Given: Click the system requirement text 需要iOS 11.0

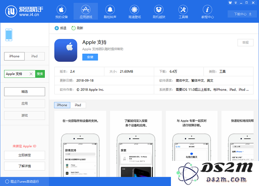Looking at the screenshot, I should 212,90.
